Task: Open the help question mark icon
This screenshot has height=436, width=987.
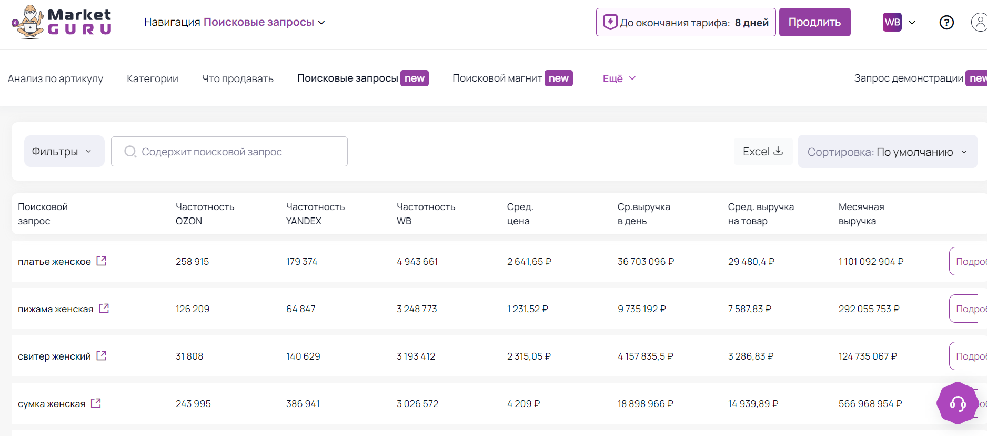Action: point(946,23)
